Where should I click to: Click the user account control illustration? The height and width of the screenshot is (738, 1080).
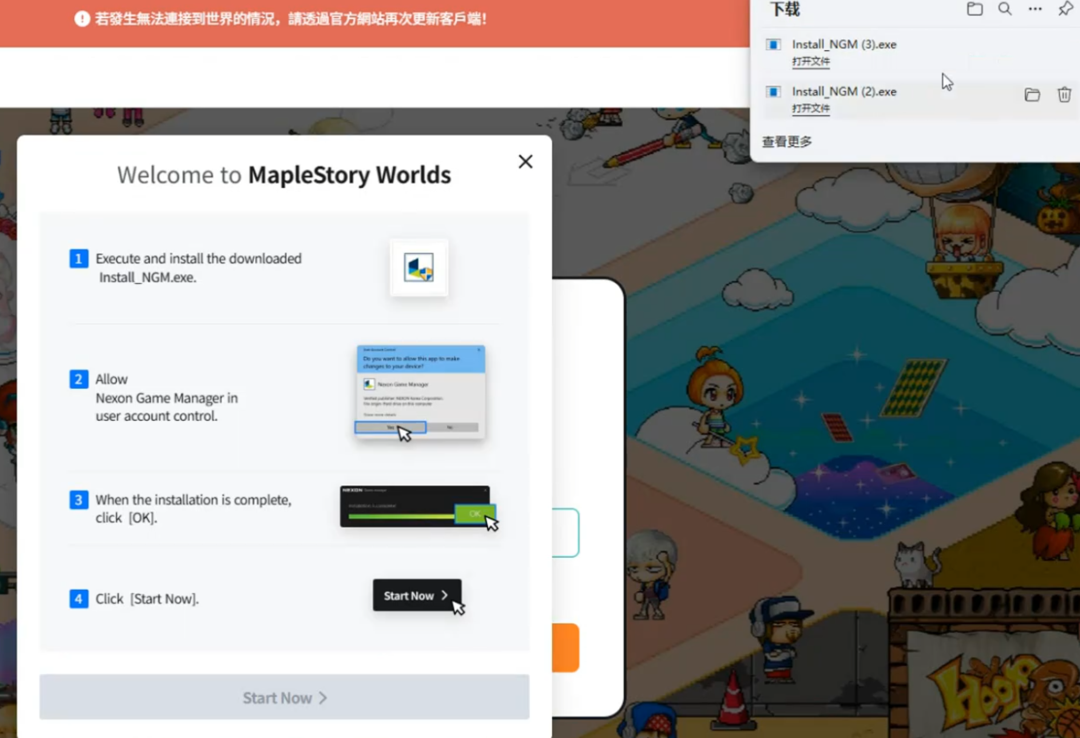421,392
